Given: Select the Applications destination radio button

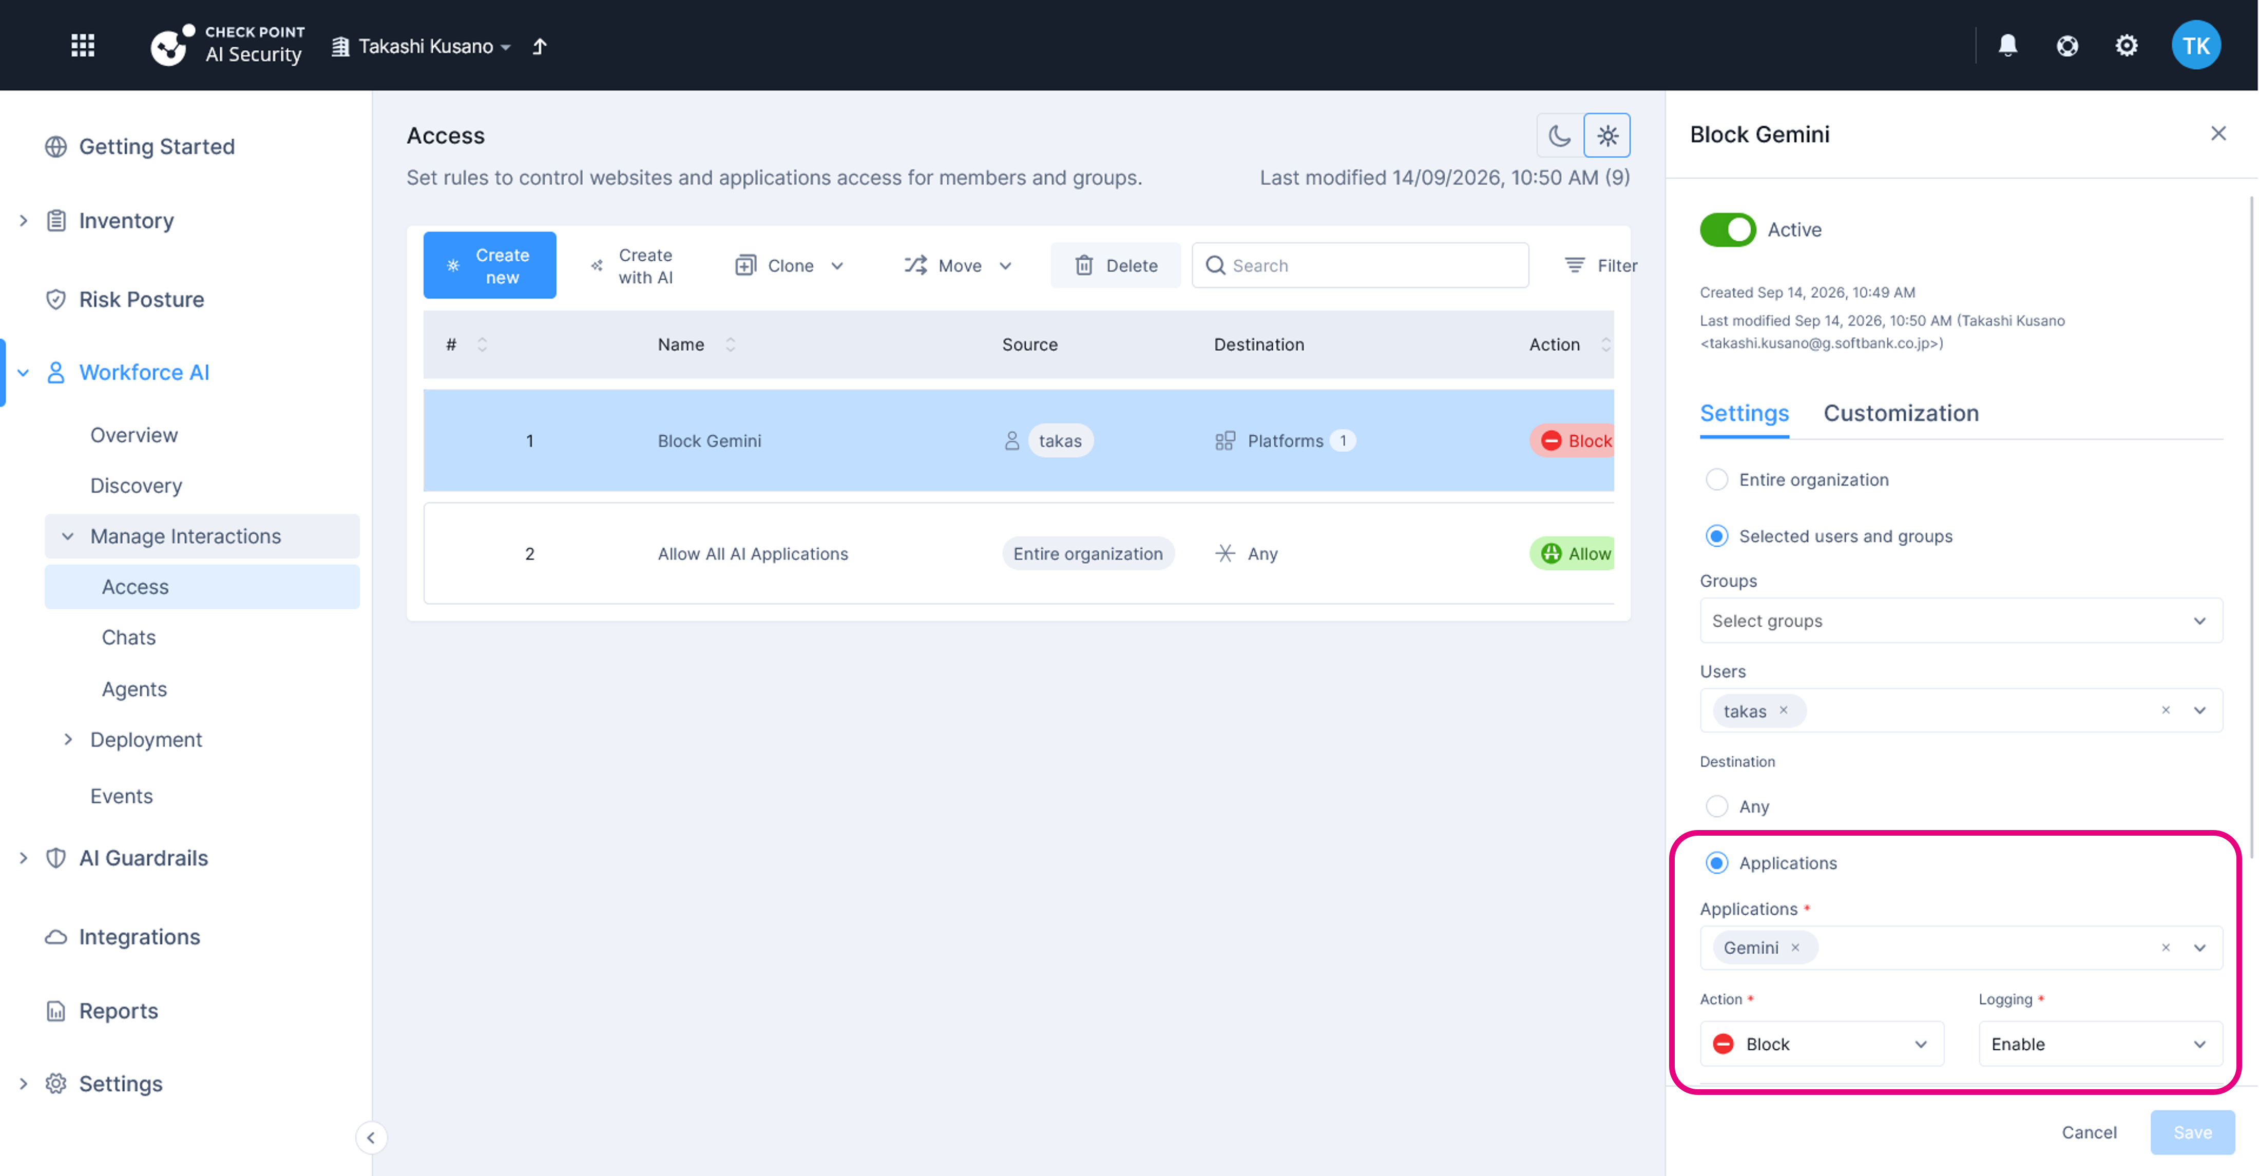Looking at the screenshot, I should point(1716,863).
